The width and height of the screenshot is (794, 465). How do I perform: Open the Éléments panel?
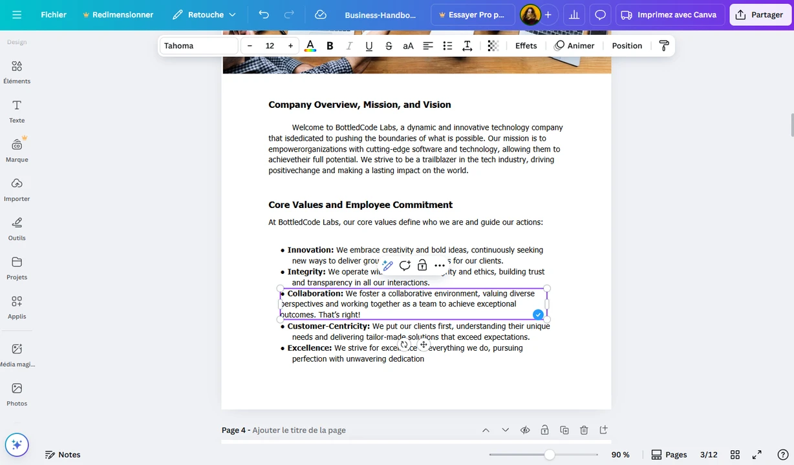coord(17,72)
